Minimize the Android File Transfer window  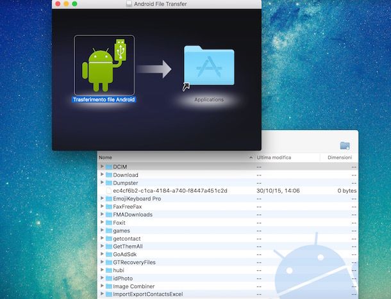(x=66, y=4)
